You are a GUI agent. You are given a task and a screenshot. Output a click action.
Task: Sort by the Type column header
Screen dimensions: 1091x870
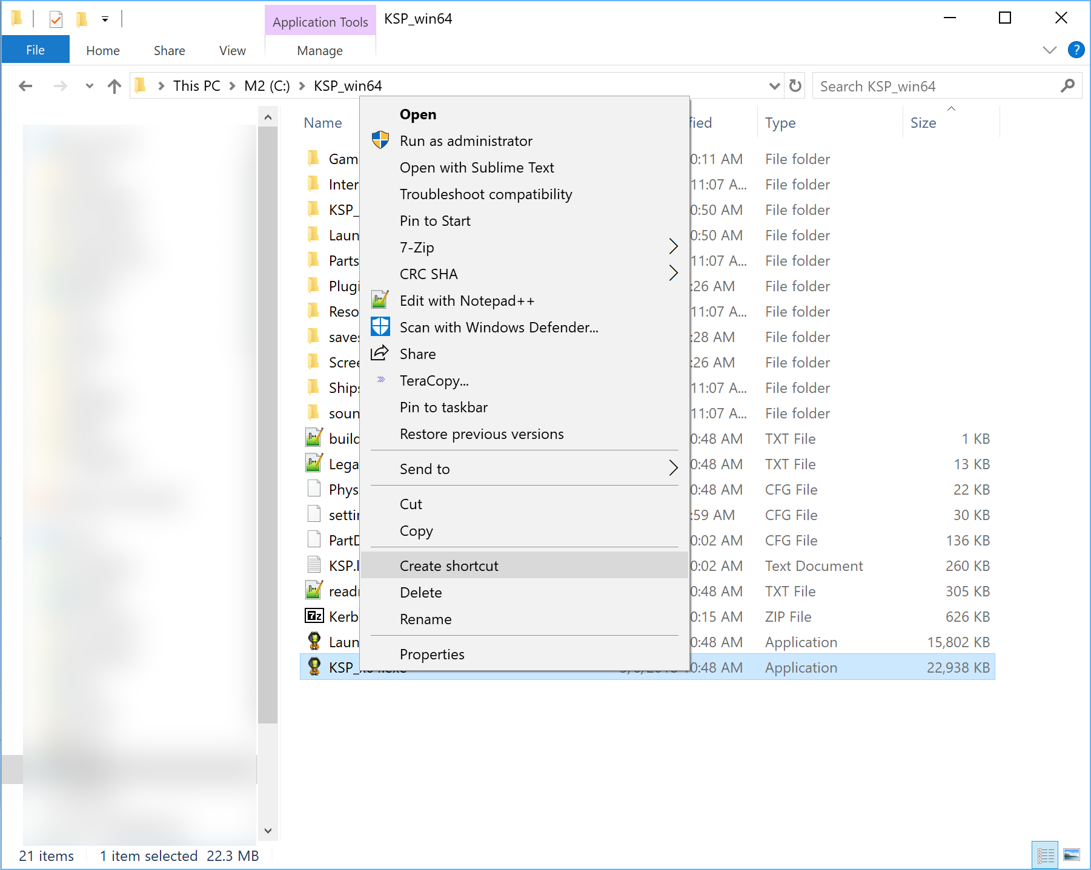point(780,123)
